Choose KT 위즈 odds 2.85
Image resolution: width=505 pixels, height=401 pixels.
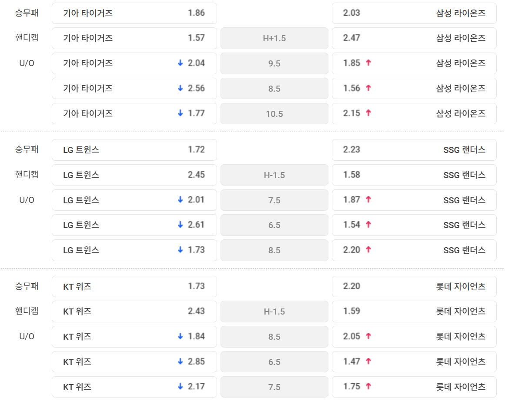click(134, 362)
